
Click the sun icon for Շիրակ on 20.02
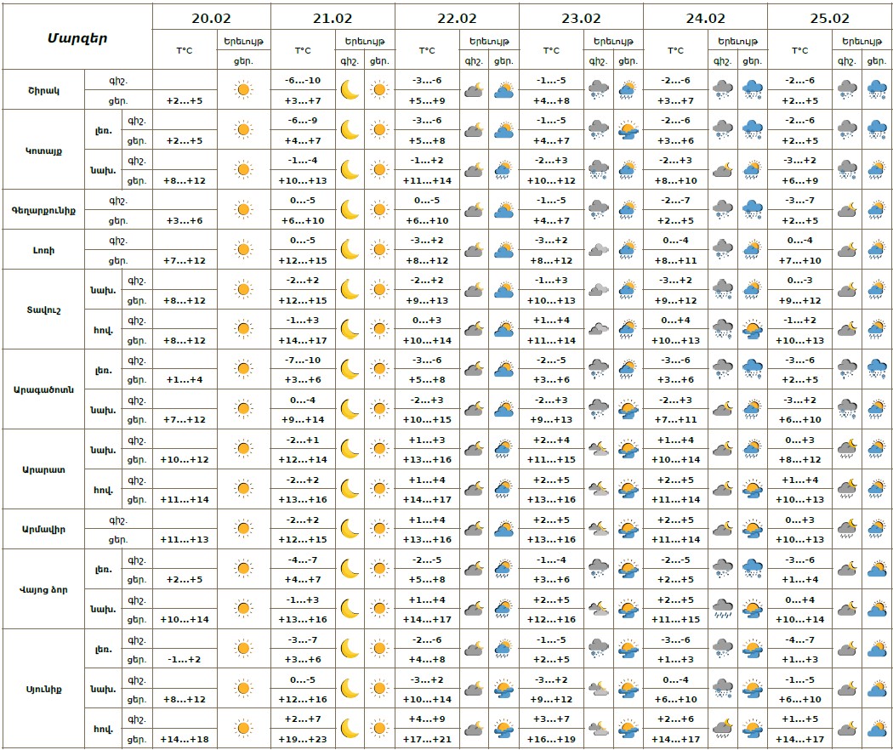click(243, 89)
